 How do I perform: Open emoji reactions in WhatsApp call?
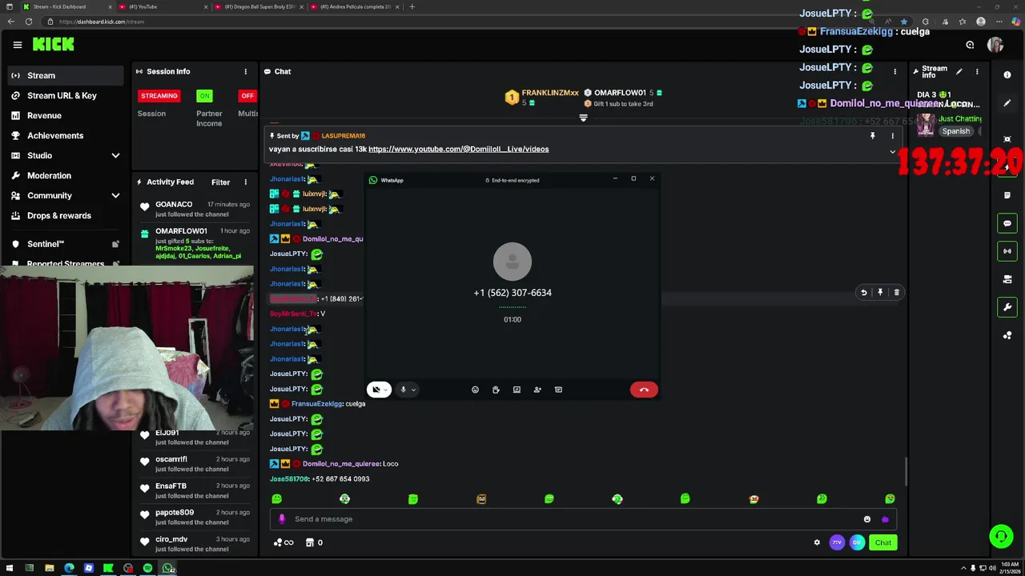(x=475, y=390)
